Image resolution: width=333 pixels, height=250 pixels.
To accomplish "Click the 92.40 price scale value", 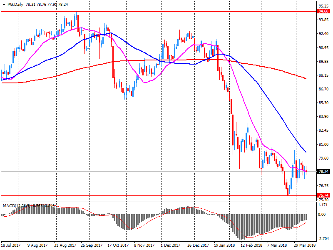I will [x=324, y=34].
